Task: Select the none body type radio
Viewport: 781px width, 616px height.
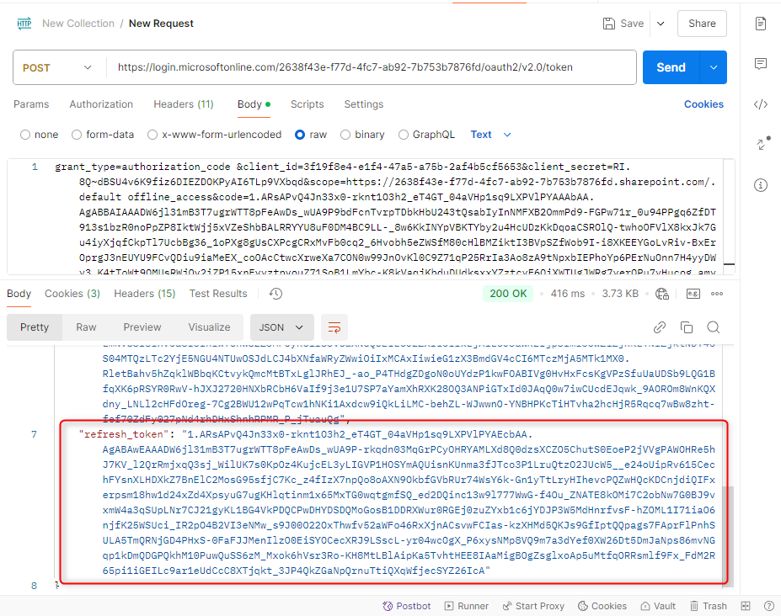Action: point(25,135)
